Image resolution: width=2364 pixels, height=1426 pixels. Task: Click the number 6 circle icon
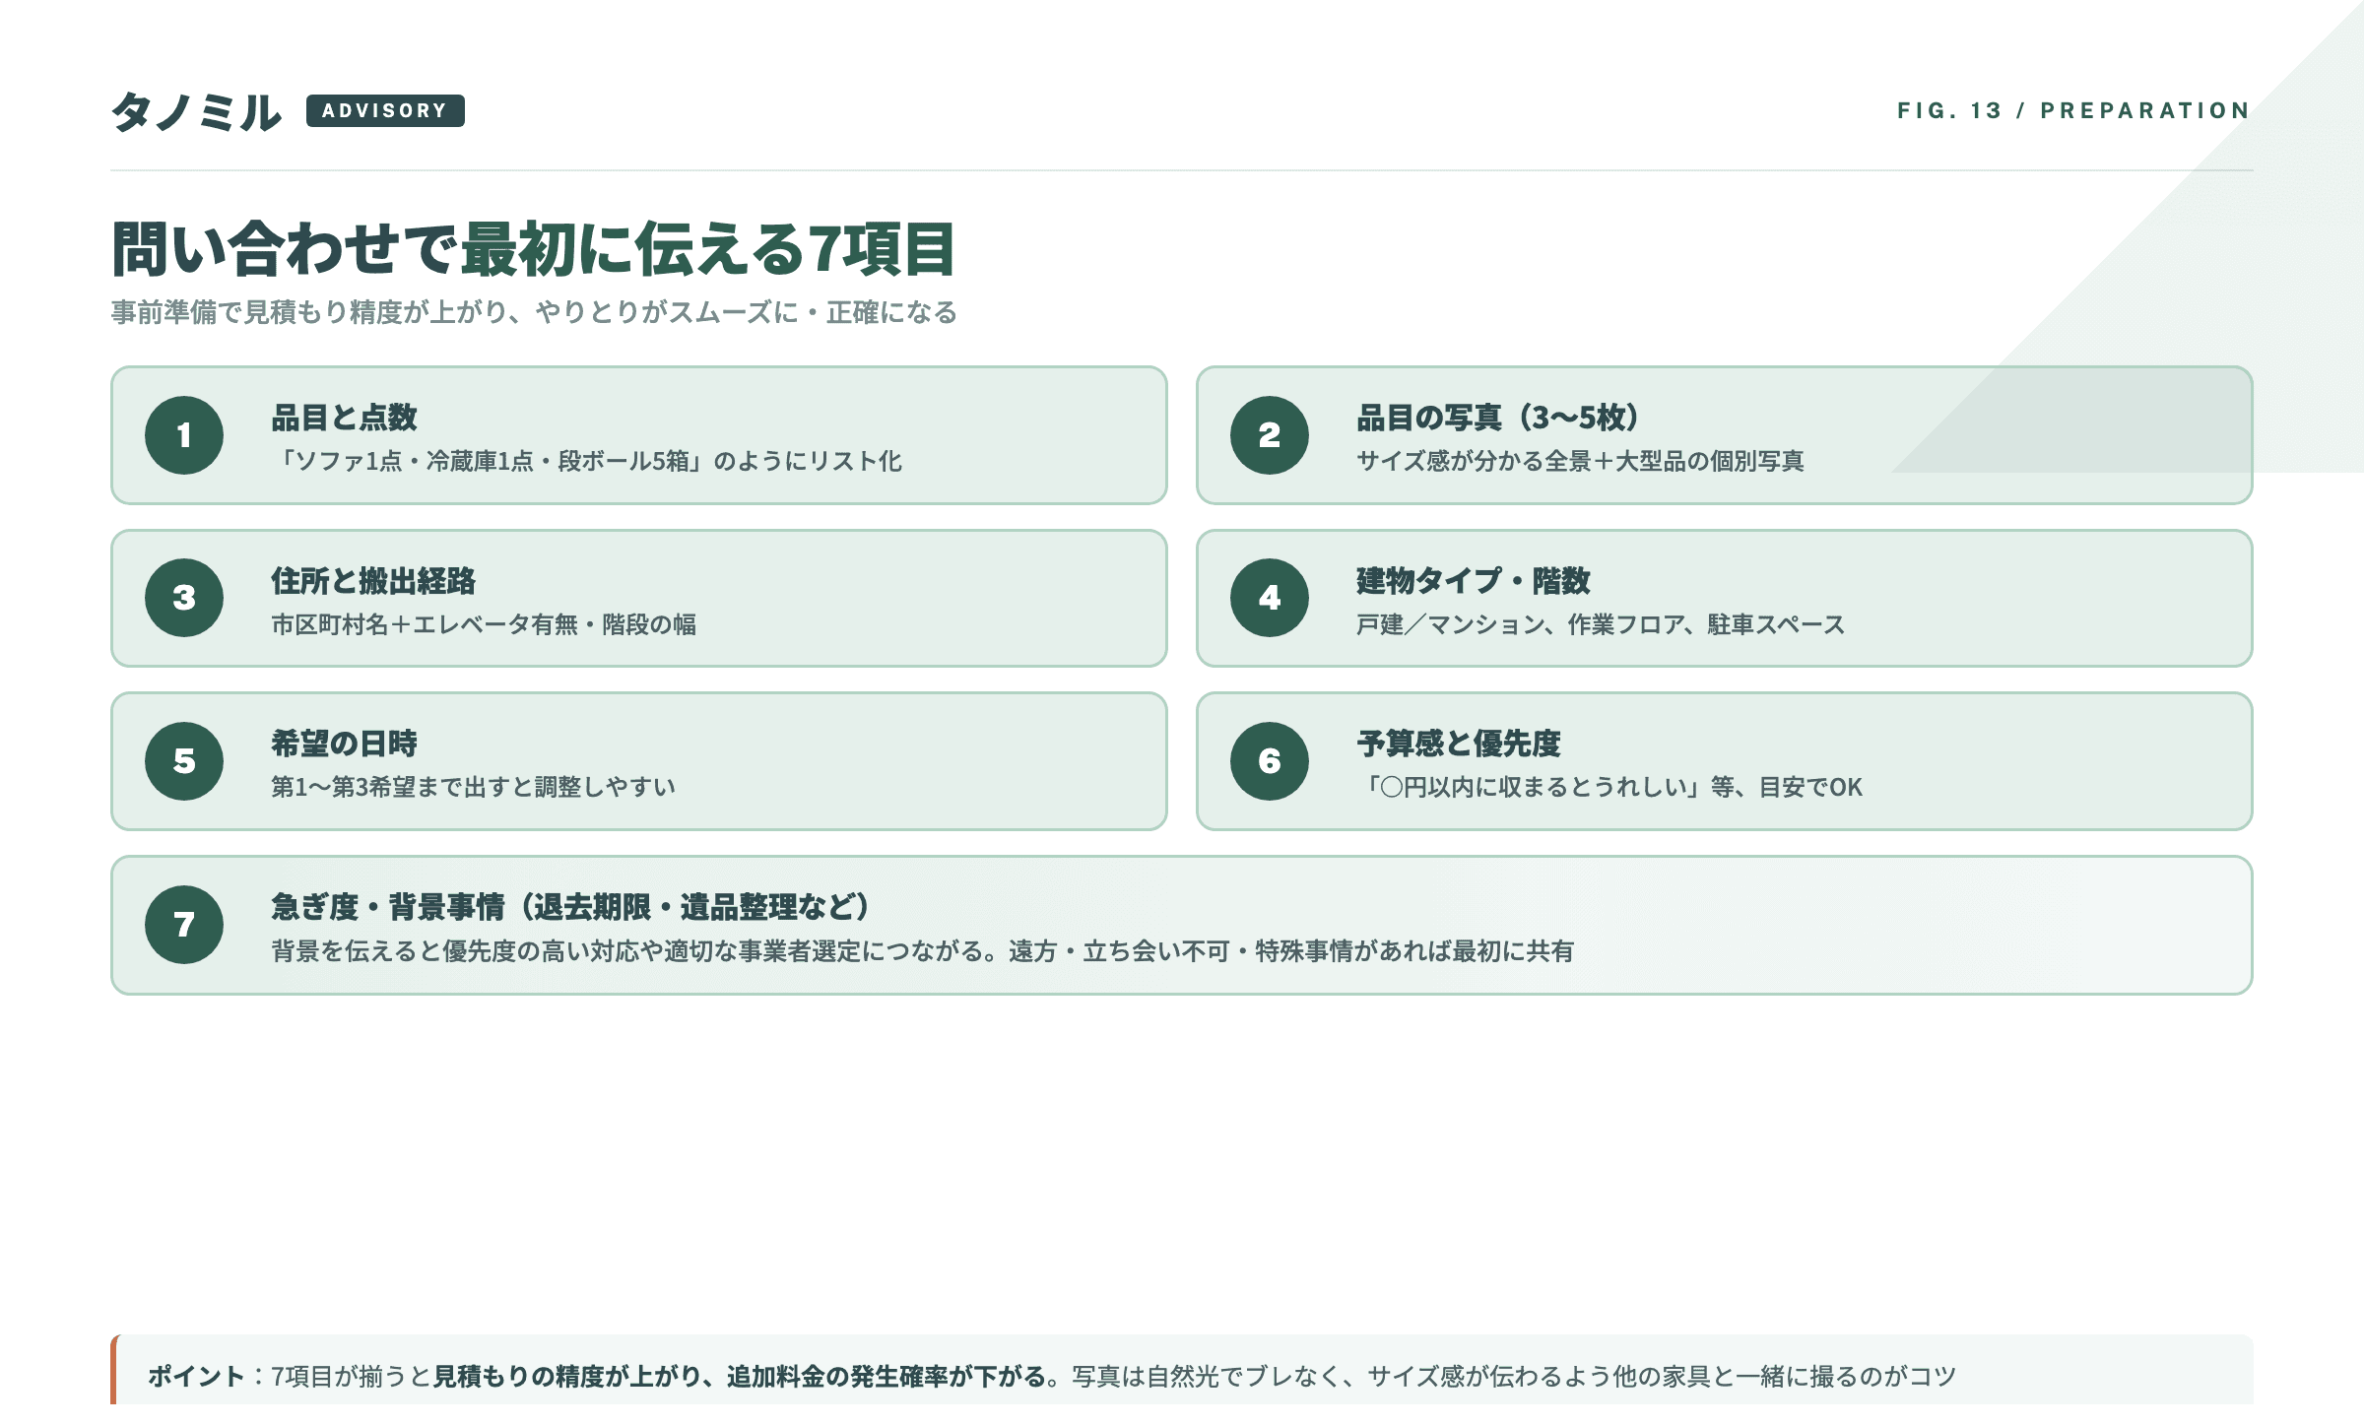1270,761
